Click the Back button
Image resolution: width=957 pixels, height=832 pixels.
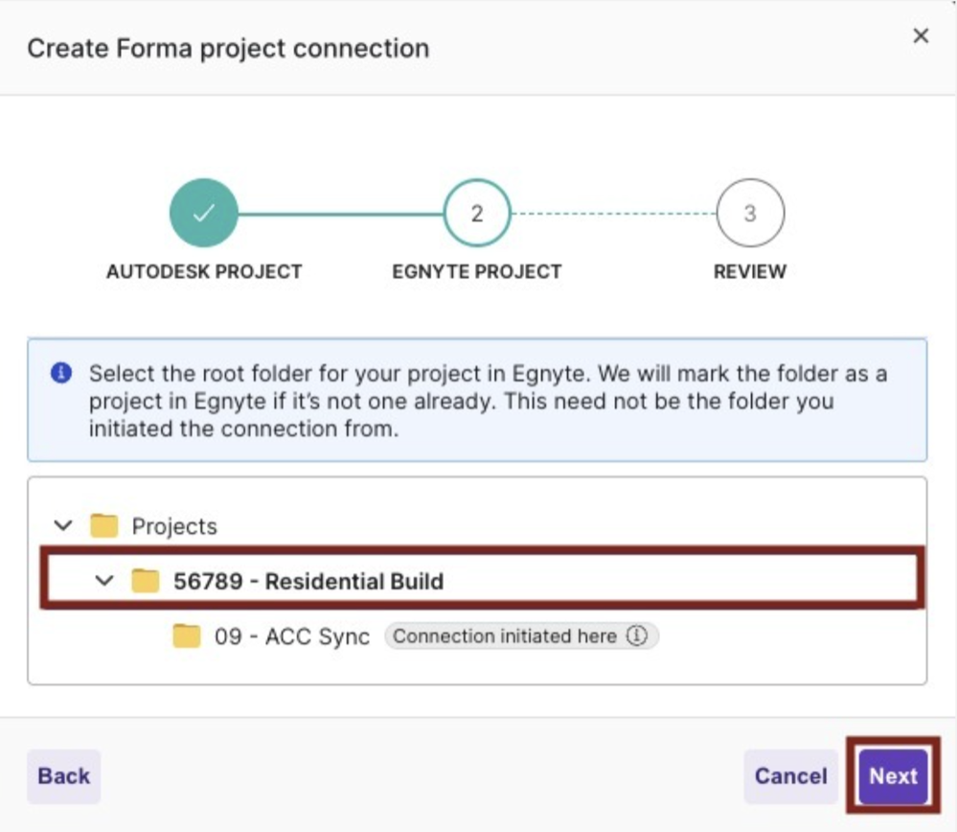(63, 776)
